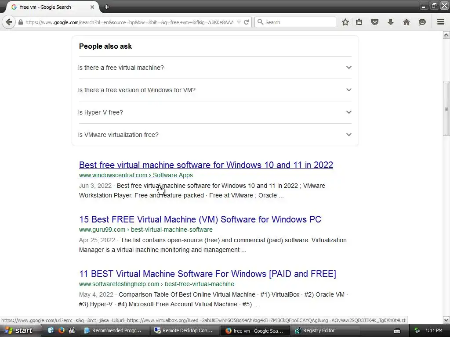450x337 pixels.
Task: Click the keyboard icon in system tray
Action: [x=397, y=331]
